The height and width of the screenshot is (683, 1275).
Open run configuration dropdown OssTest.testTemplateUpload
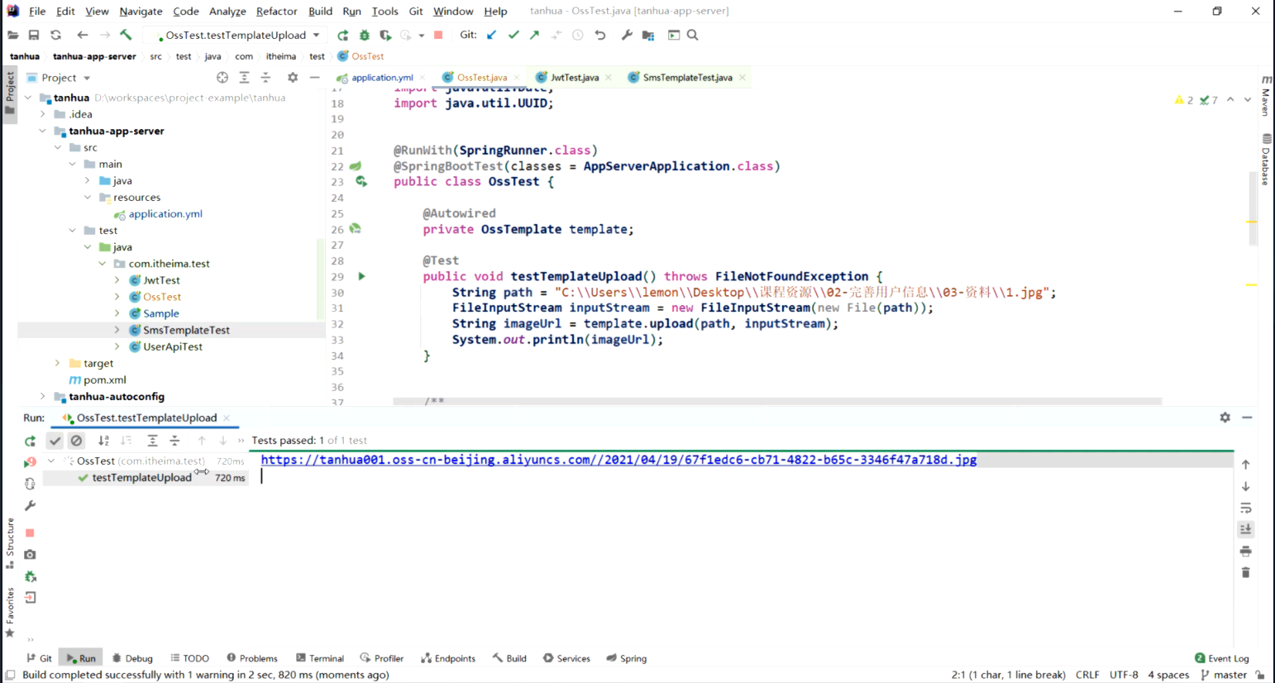[236, 35]
